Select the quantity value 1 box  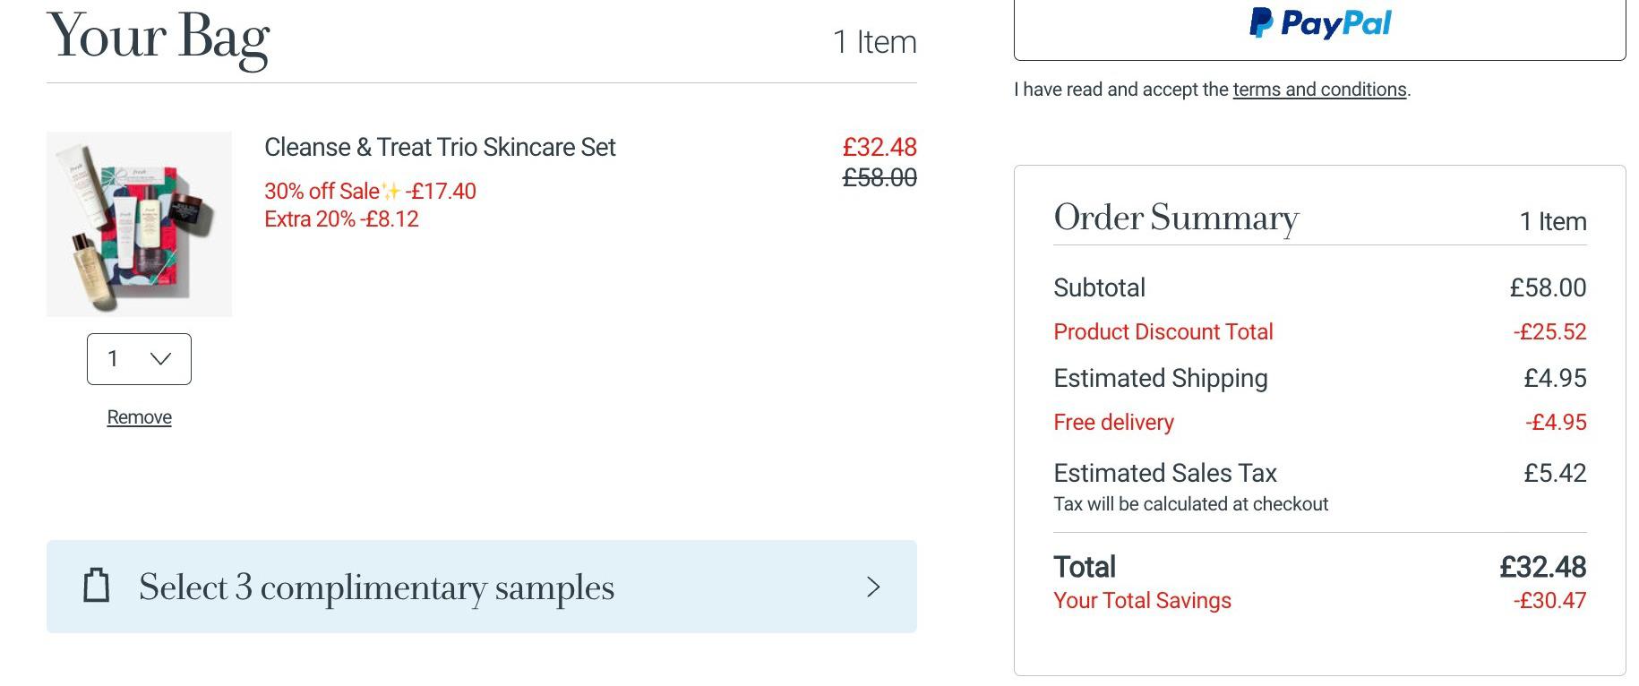click(139, 359)
